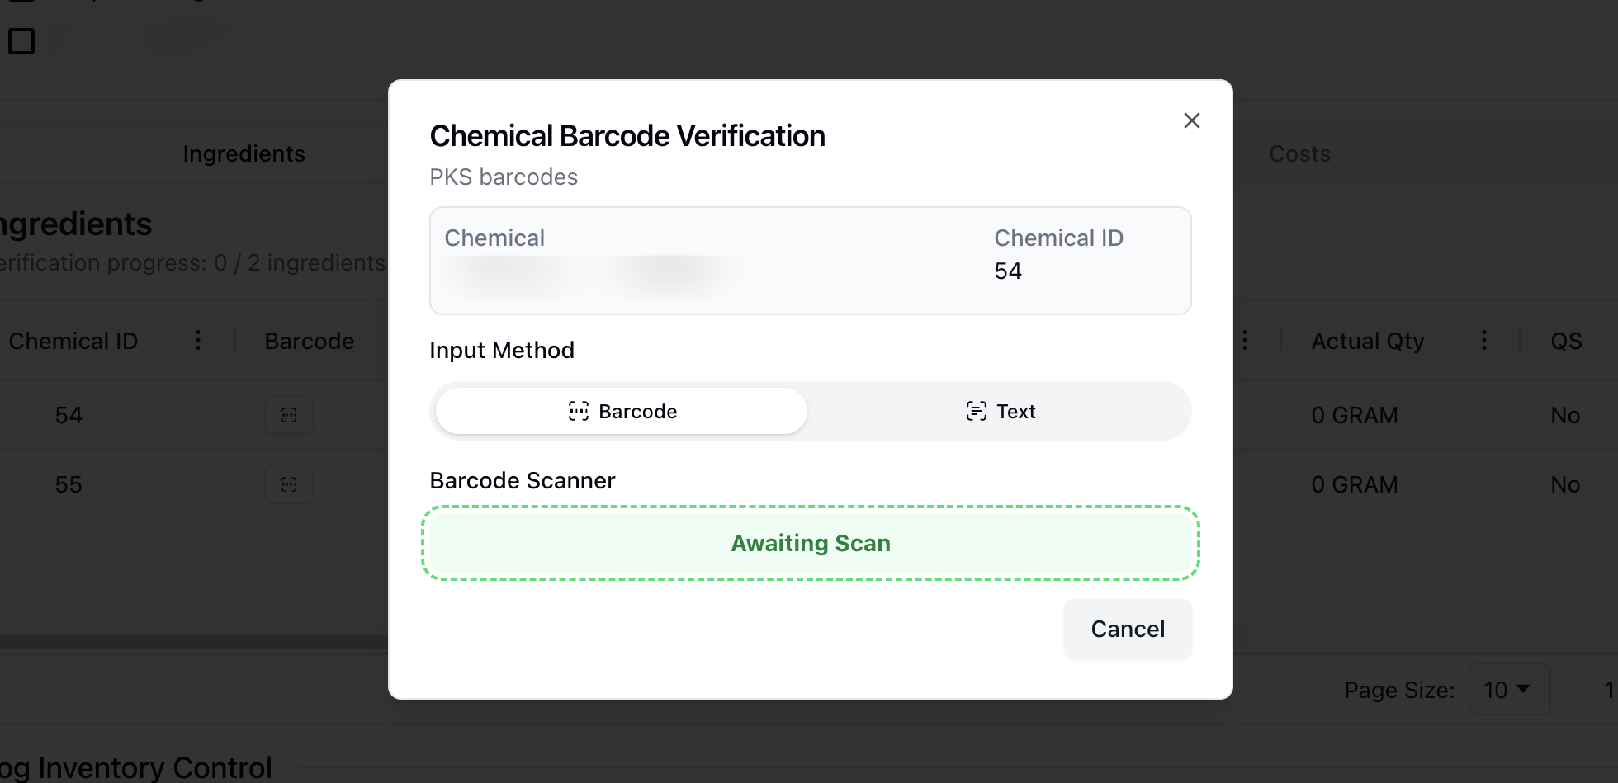Viewport: 1618px width, 783px height.
Task: Switch input method to Text
Action: [x=1000, y=411]
